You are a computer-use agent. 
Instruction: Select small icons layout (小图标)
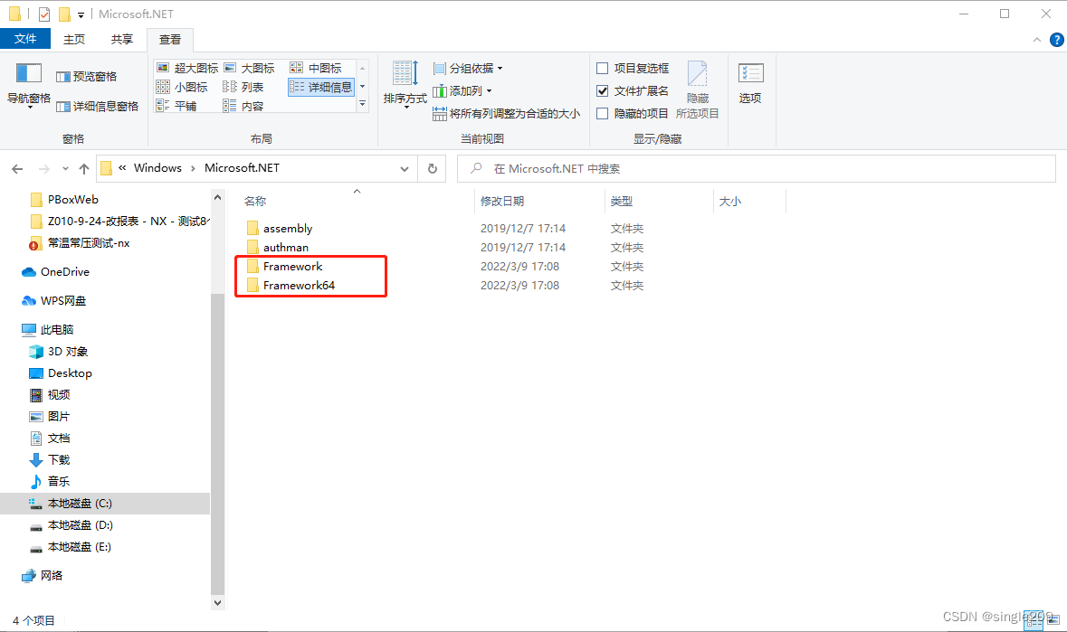coord(182,87)
